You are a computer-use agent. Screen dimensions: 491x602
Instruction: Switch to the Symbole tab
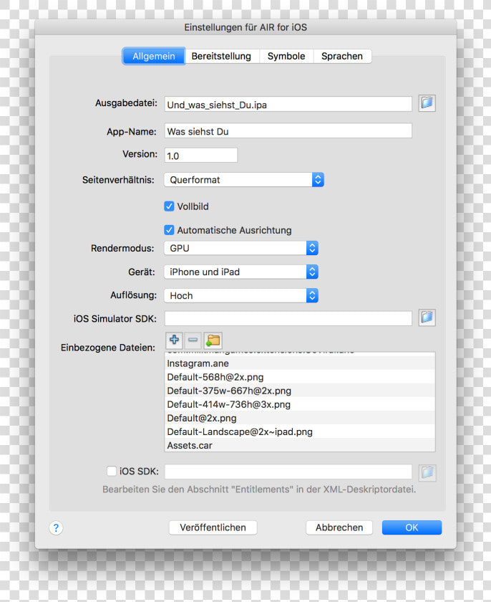286,56
